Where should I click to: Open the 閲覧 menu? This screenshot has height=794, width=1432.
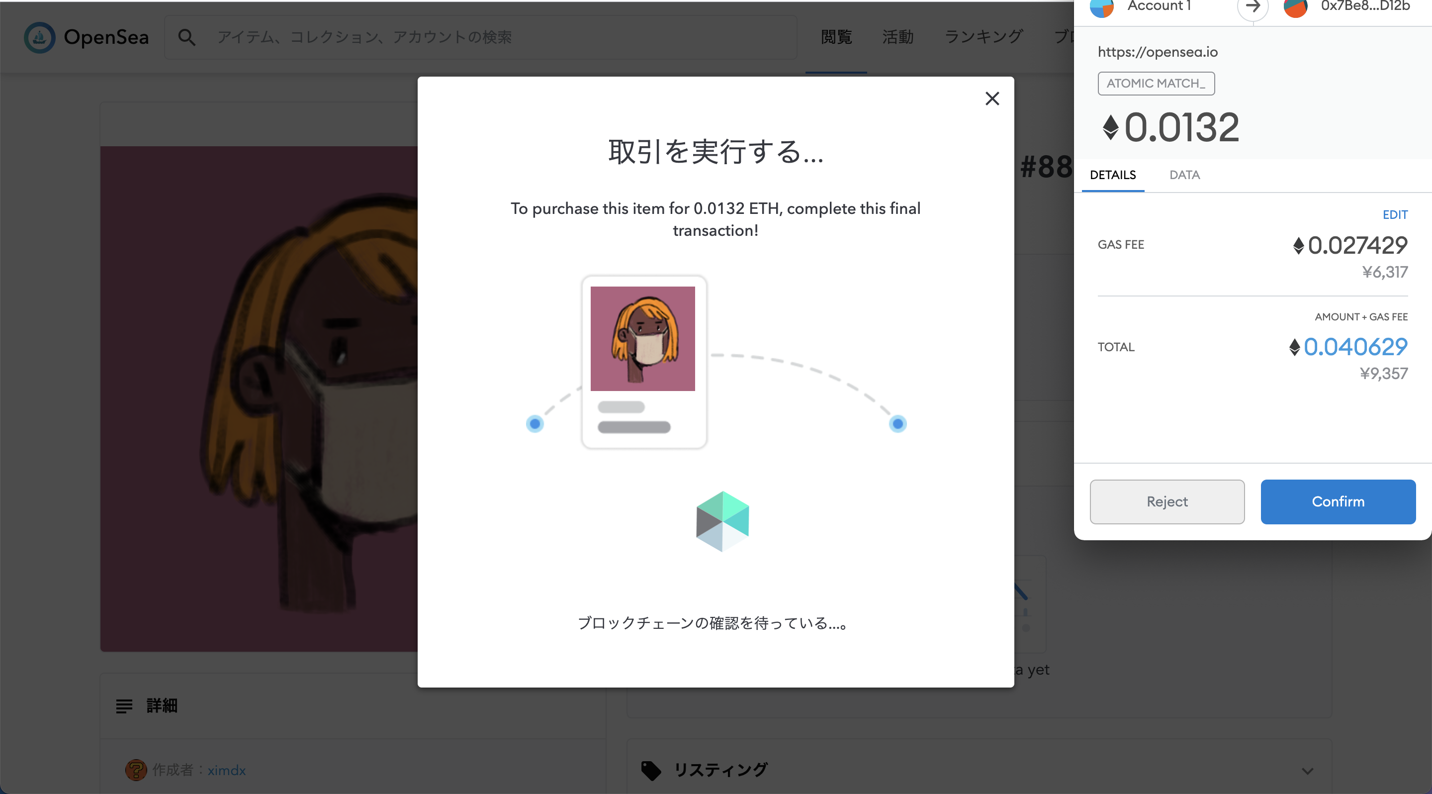tap(836, 37)
